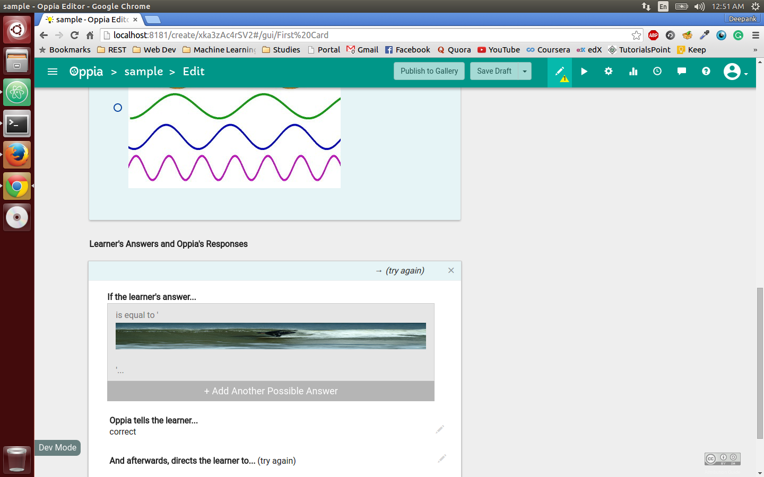The image size is (764, 477).
Task: Open the Studies bookmarks folder
Action: pyautogui.click(x=281, y=50)
